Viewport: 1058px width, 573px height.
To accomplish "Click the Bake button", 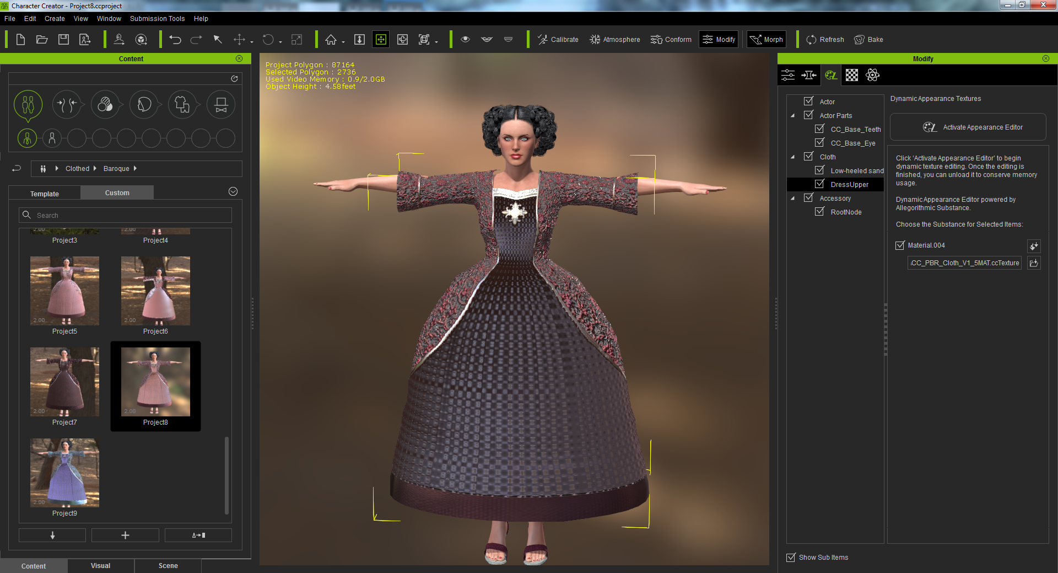I will tap(868, 40).
